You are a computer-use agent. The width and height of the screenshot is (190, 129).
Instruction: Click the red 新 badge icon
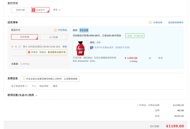(x=29, y=52)
